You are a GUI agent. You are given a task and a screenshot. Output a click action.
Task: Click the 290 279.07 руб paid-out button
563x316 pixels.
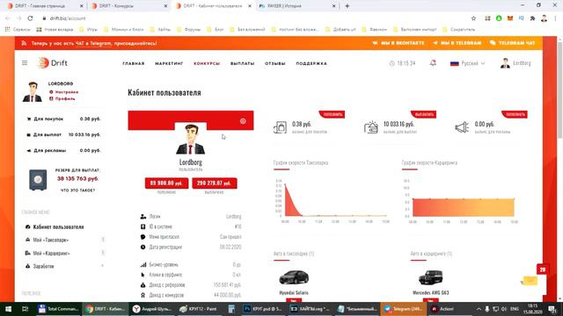pos(215,183)
